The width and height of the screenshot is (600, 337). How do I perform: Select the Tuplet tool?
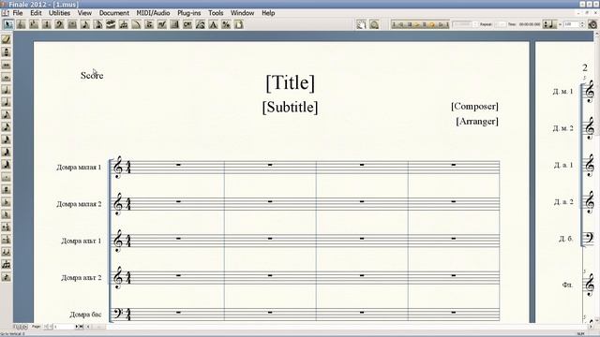pyautogui.click(x=123, y=24)
